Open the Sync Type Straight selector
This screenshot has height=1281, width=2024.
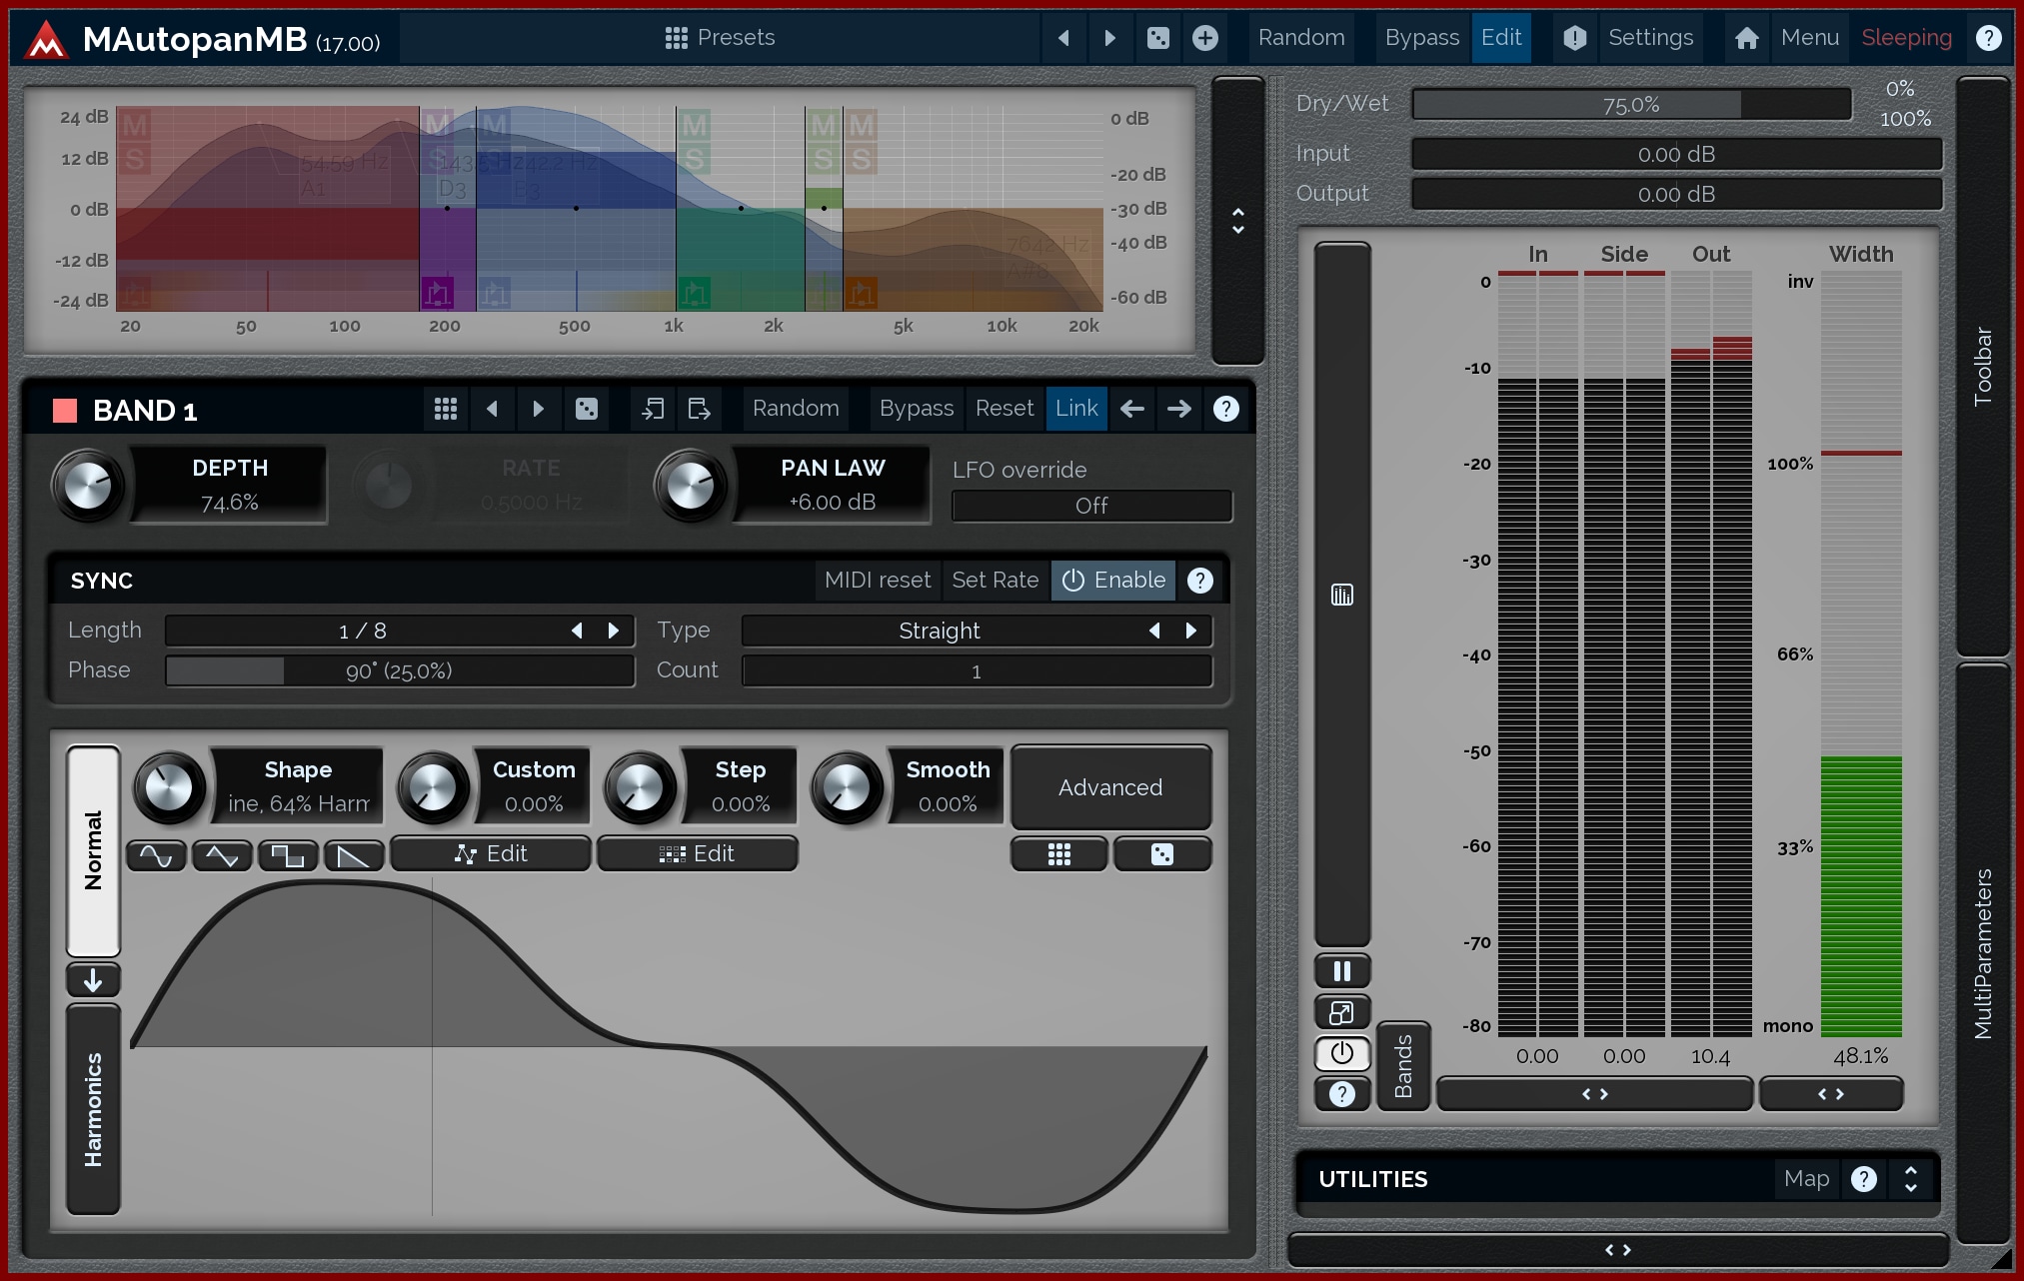click(940, 631)
